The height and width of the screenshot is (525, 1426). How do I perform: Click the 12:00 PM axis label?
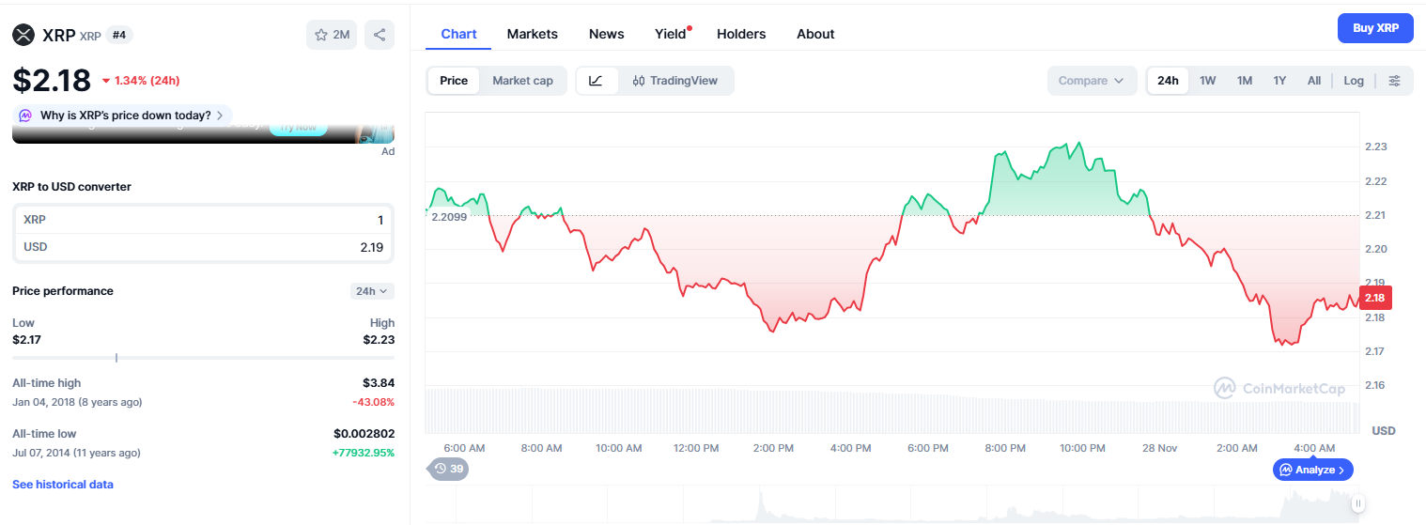point(696,448)
